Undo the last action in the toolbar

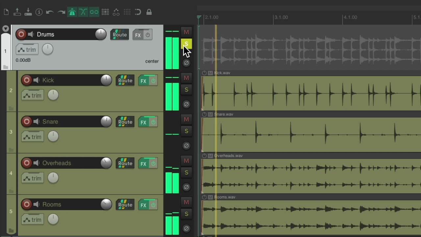coord(50,12)
